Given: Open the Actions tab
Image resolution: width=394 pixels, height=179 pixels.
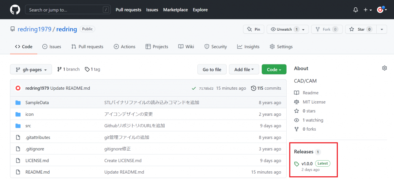Looking at the screenshot, I should click(125, 46).
